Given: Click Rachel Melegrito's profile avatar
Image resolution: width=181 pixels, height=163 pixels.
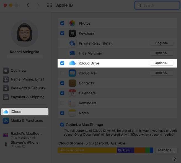Looking at the screenshot, I should click(x=24, y=33).
